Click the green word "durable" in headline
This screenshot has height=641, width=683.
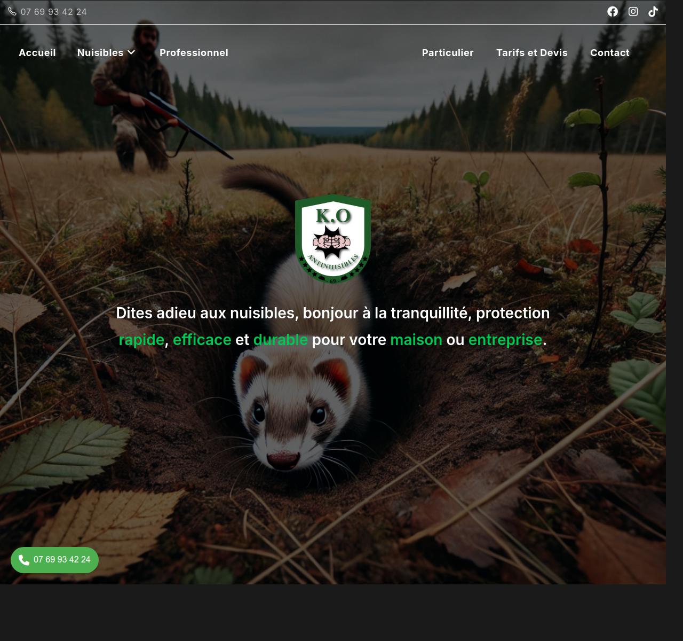click(280, 340)
